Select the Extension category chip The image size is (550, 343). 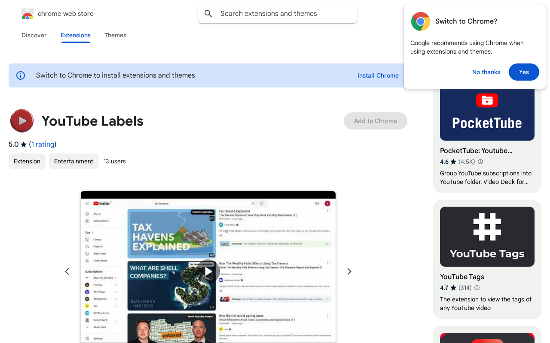tap(27, 161)
